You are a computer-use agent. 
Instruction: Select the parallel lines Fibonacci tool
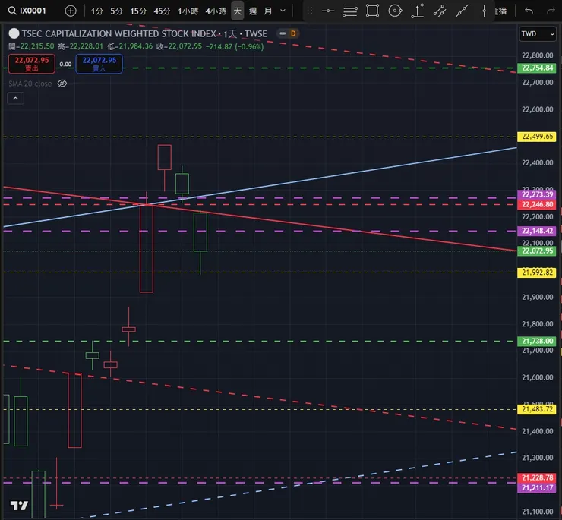click(350, 11)
